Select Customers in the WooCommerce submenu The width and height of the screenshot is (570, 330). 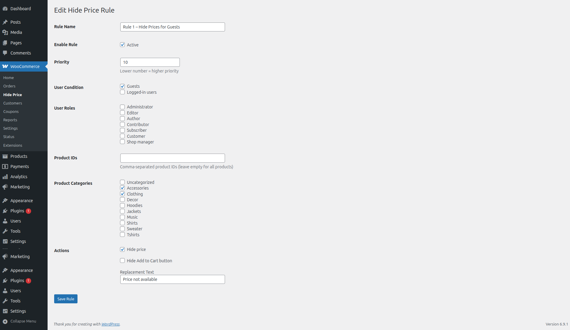point(13,103)
